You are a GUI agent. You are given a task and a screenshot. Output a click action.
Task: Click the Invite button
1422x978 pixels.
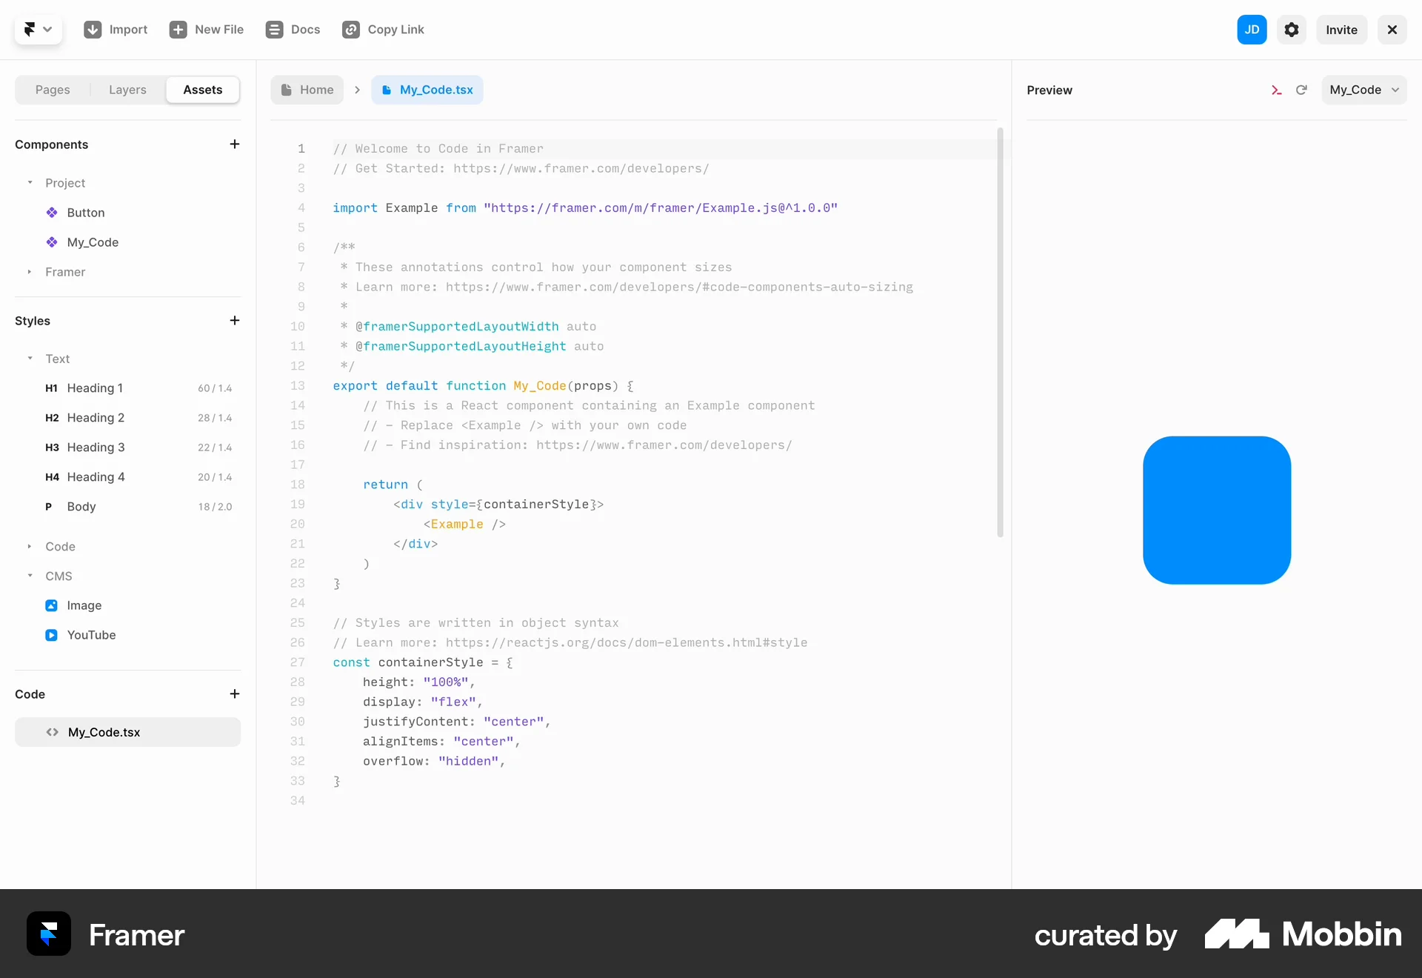coord(1341,30)
